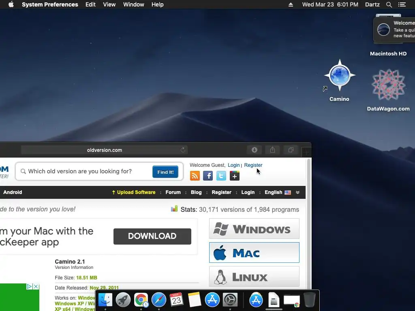Click the Login link near Welcome Guest
The height and width of the screenshot is (311, 415).
click(x=233, y=165)
